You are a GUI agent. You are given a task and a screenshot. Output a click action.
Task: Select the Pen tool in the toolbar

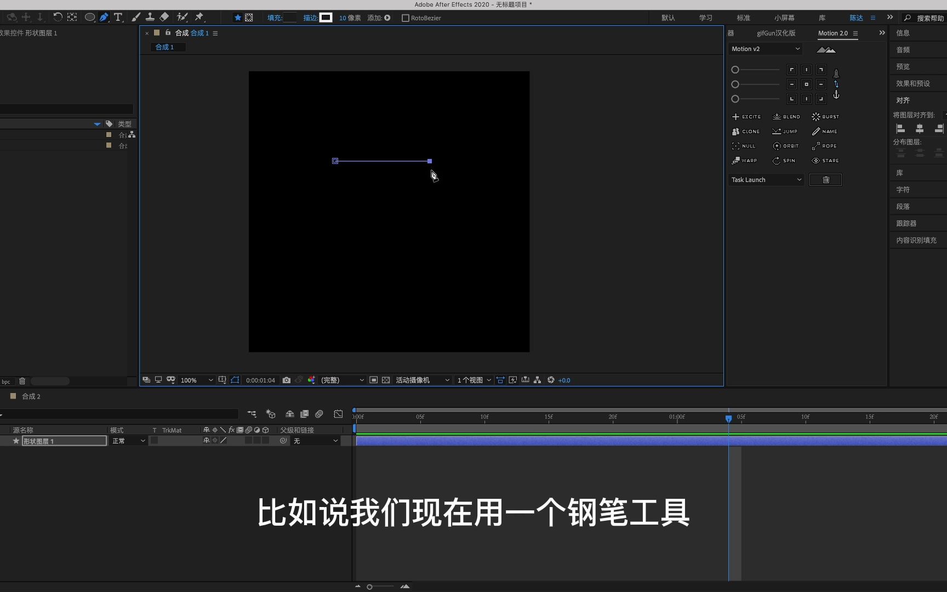coord(104,17)
